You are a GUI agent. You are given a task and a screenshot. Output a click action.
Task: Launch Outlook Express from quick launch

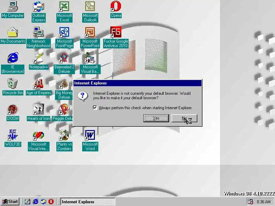coord(43,202)
